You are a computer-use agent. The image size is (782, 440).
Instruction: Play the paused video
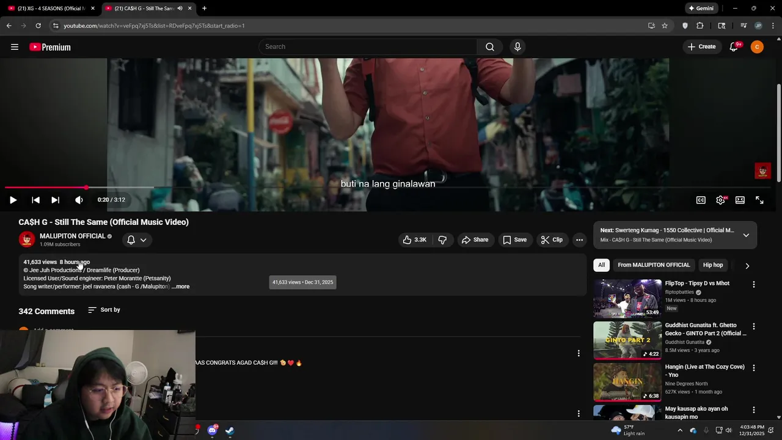point(13,200)
